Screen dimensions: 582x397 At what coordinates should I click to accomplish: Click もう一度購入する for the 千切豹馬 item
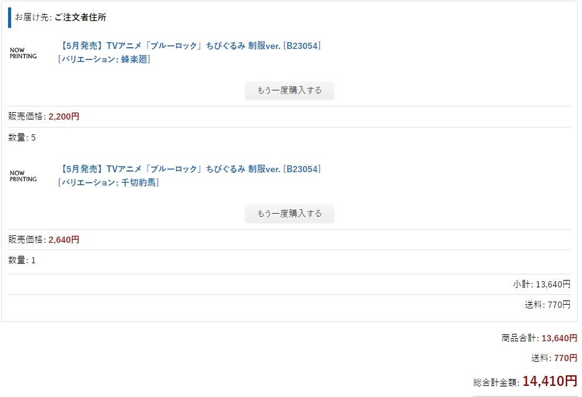tap(289, 214)
